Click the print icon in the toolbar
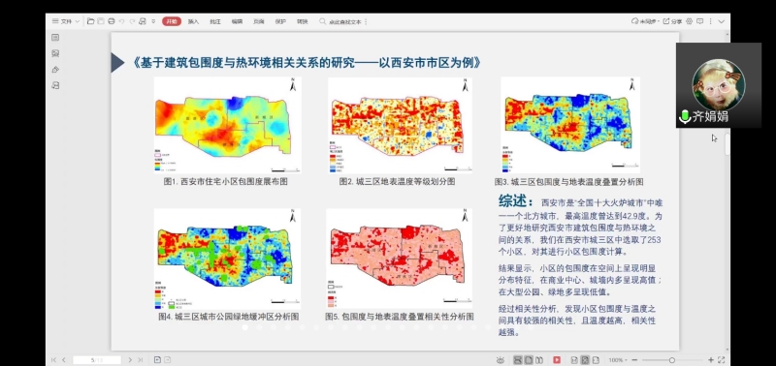The width and height of the screenshot is (776, 366). point(112,21)
